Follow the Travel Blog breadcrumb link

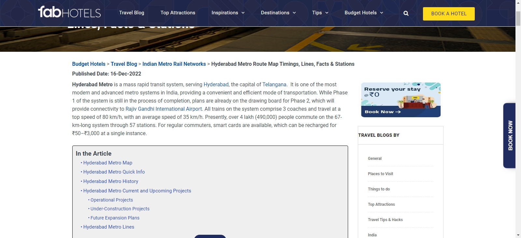(x=124, y=64)
